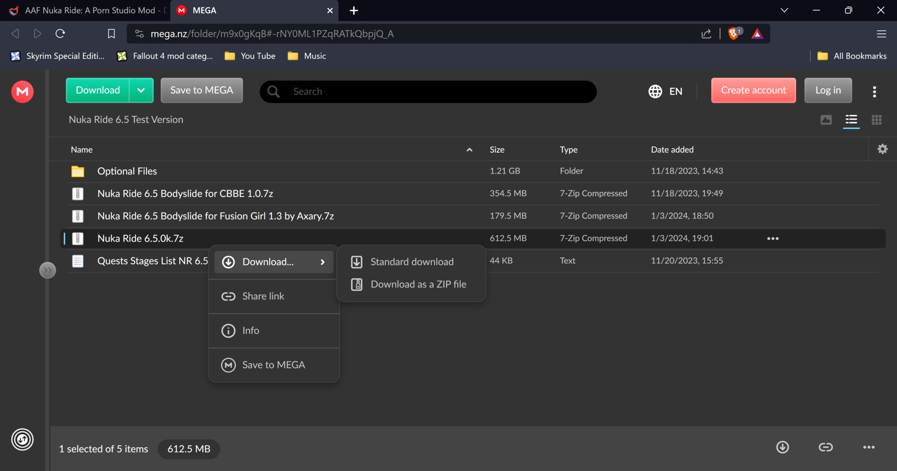Select the Fusion Girl 1.3 by Axary file

[x=215, y=216]
